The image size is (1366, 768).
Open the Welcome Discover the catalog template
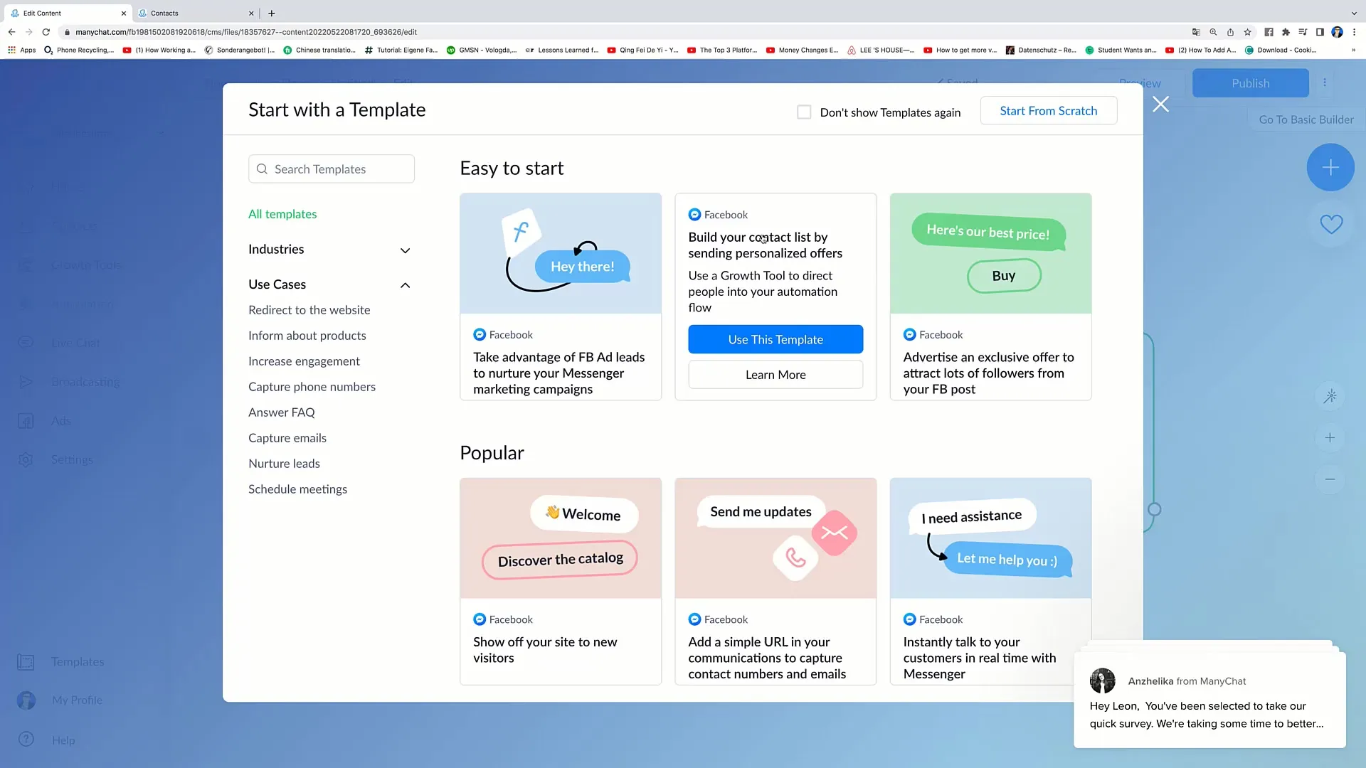coord(561,581)
